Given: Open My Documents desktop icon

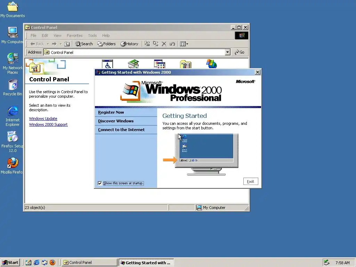Looking at the screenshot, I should pyautogui.click(x=13, y=10).
